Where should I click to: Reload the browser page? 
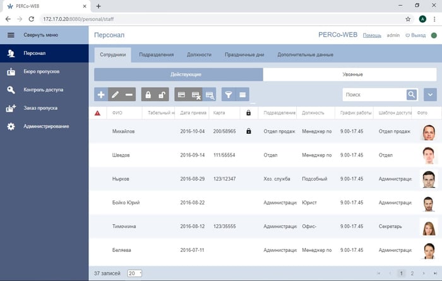click(x=32, y=19)
